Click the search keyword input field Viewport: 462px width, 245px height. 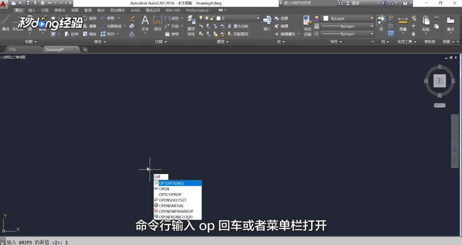[x=309, y=3]
